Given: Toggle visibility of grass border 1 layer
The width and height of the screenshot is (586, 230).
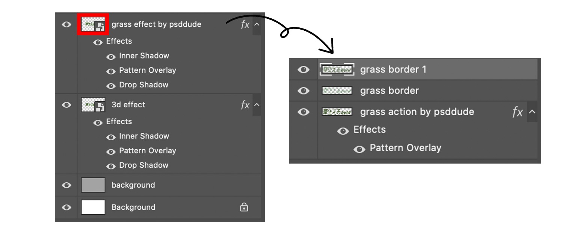Looking at the screenshot, I should pos(303,70).
